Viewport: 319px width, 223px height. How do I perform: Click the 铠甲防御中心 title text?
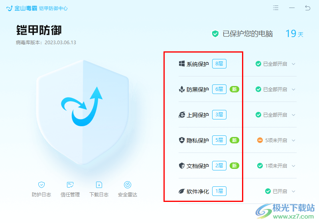tap(53, 8)
